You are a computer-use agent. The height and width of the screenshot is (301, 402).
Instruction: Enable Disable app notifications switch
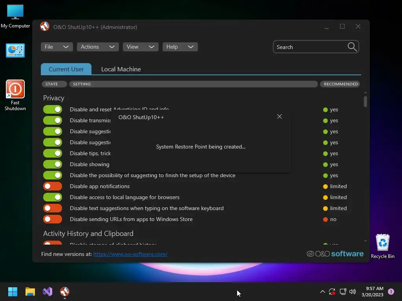click(53, 186)
